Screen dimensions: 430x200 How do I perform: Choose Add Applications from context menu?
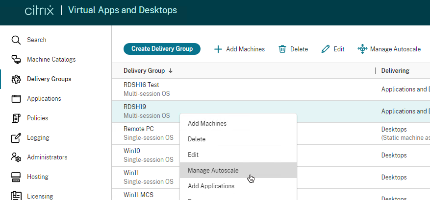point(238,186)
